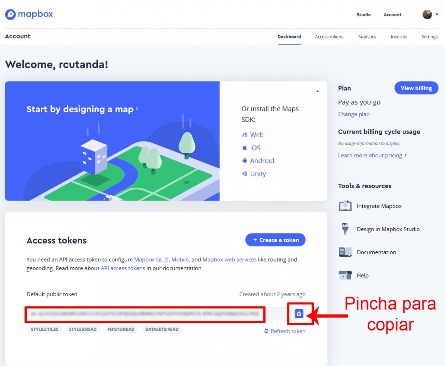The image size is (445, 366).
Task: Click the Help kit icon
Action: 345,275
